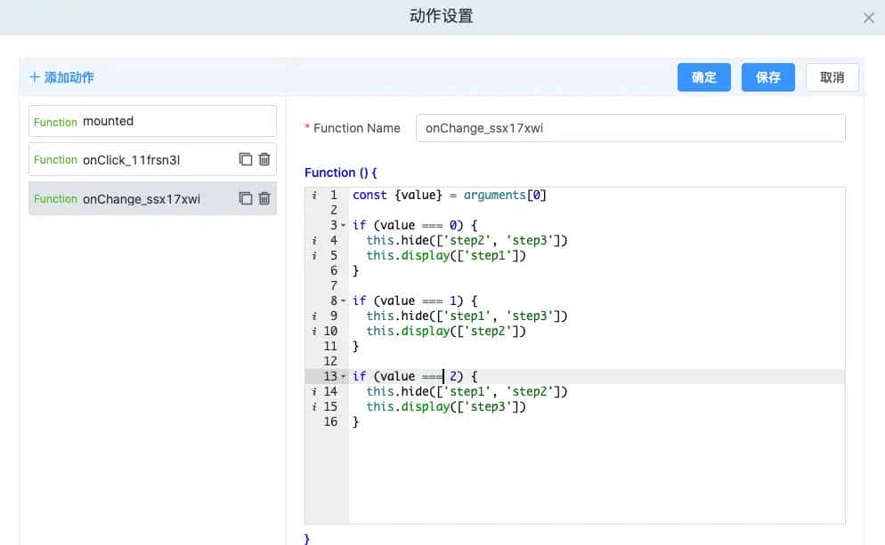Click the info marker on line 1
The image size is (885, 545).
(313, 195)
